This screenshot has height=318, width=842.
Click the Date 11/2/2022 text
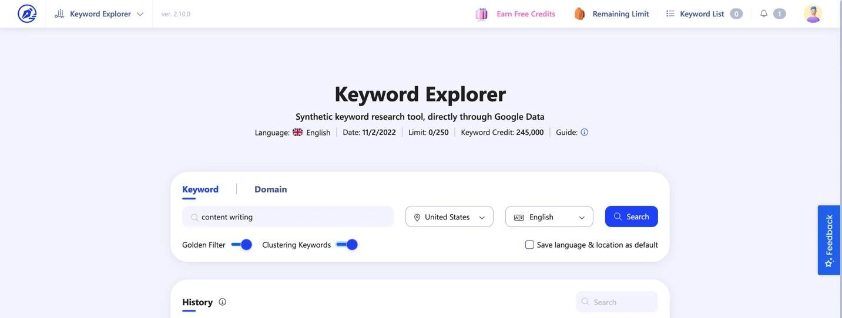click(370, 132)
